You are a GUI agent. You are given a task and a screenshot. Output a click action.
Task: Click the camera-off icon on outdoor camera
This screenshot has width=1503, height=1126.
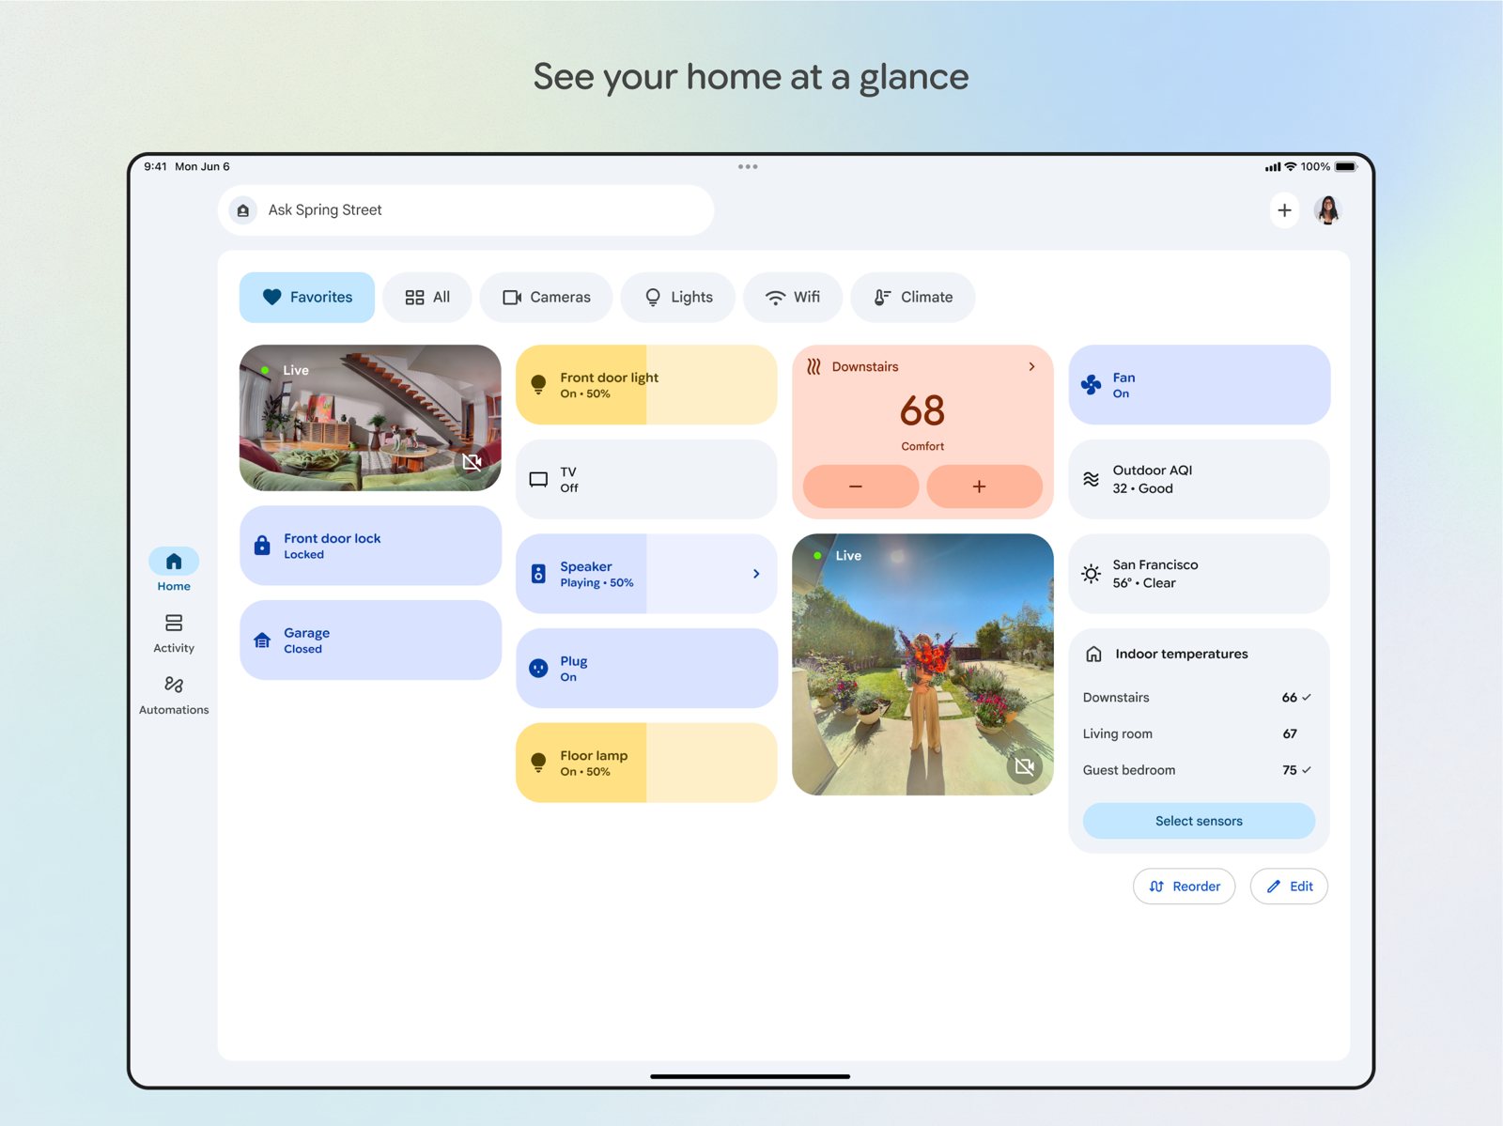tap(1025, 766)
